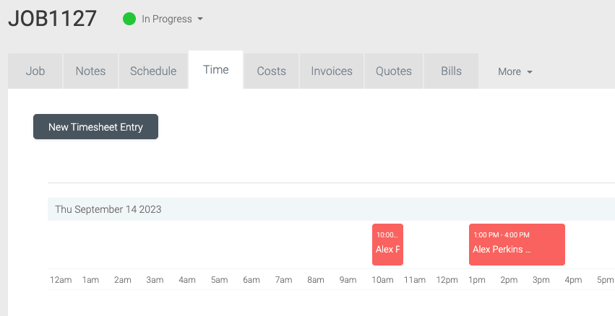Viewport: 615px width, 316px height.
Task: Open the Costs tab
Action: coord(272,71)
